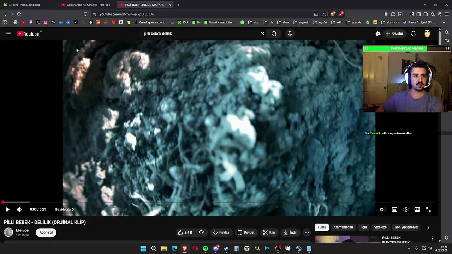
Task: Open player settings gear
Action: pyautogui.click(x=406, y=210)
